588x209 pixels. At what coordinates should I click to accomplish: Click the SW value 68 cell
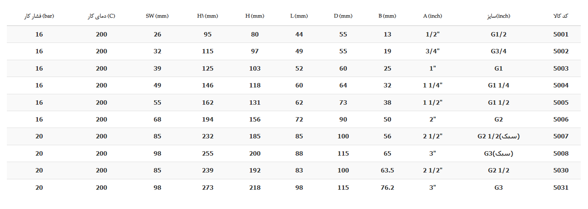click(157, 120)
